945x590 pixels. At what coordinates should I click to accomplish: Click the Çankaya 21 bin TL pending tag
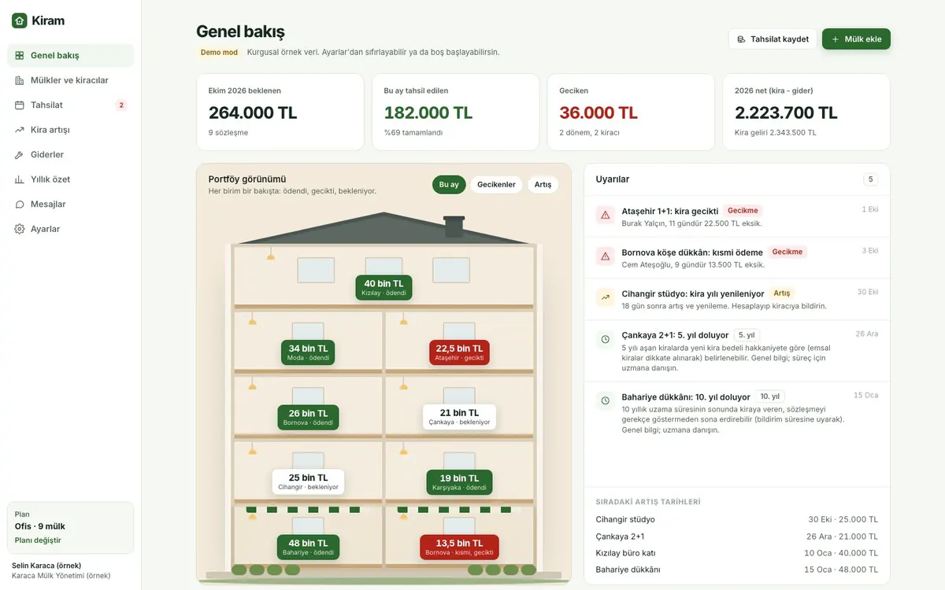pos(459,417)
